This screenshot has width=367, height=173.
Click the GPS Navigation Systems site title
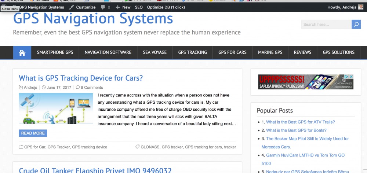93,19
